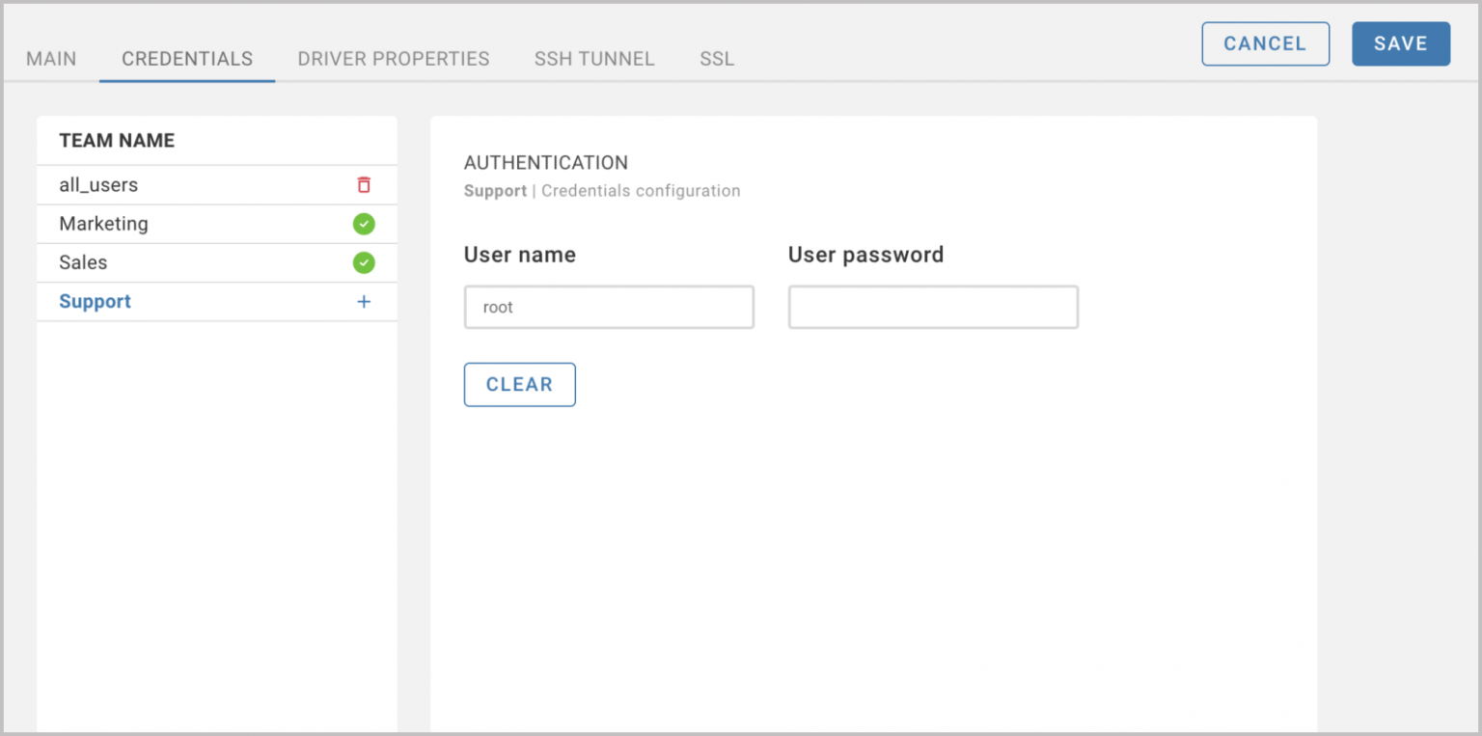Open the SSH TUNNEL tab
1482x736 pixels.
(594, 59)
